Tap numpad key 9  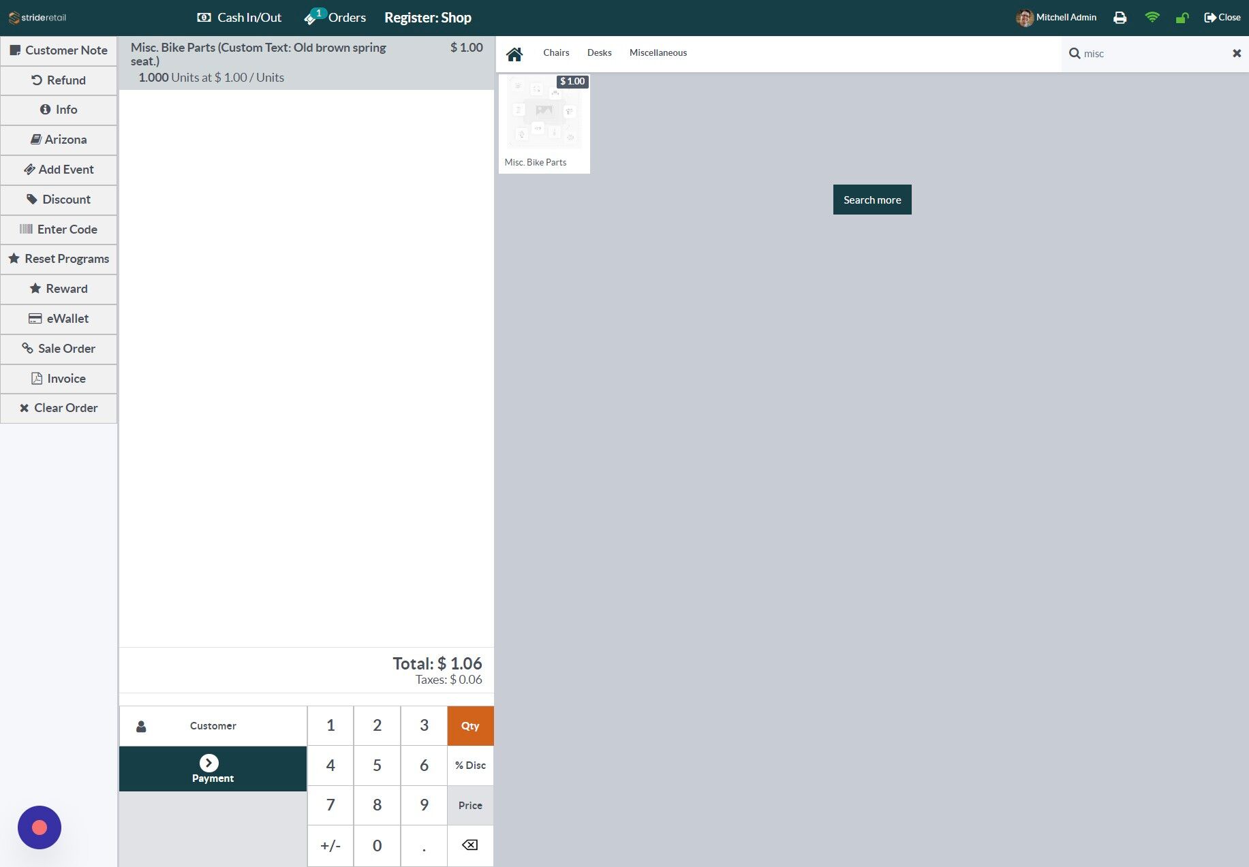pyautogui.click(x=424, y=806)
